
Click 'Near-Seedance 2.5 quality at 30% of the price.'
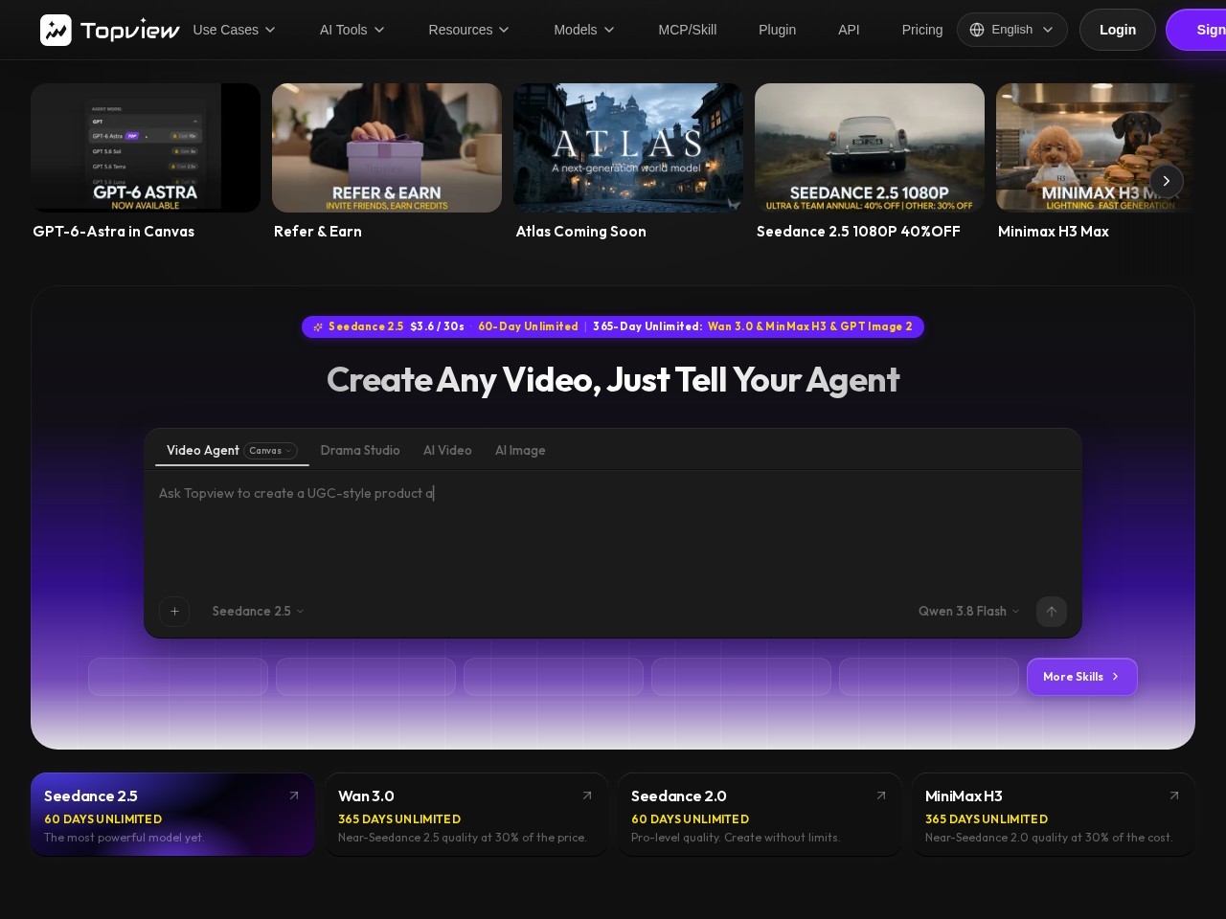[x=463, y=838]
